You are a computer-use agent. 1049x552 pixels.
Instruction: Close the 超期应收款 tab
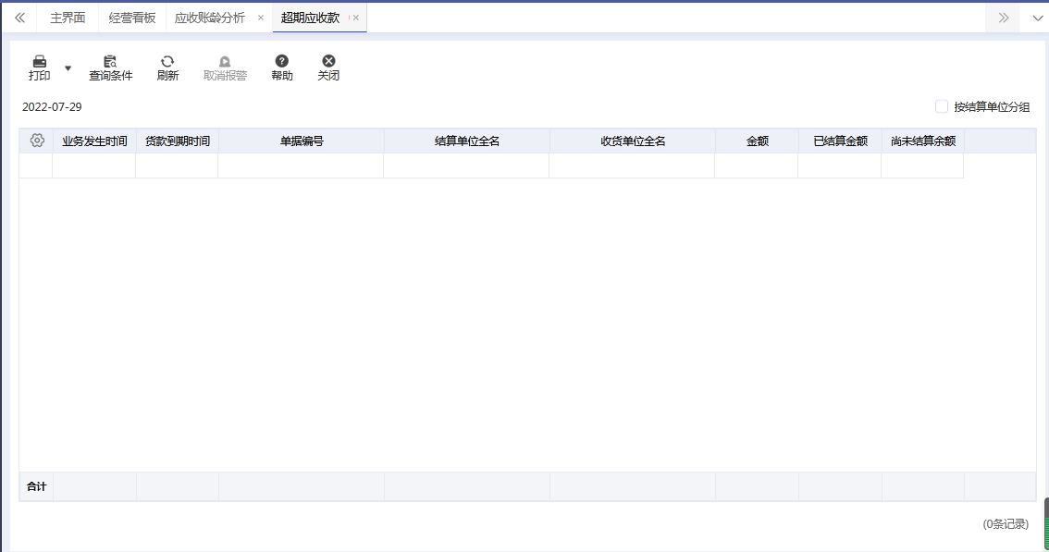(356, 18)
